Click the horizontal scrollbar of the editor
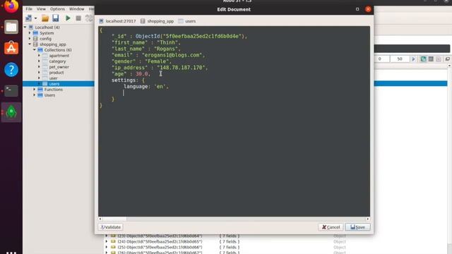The height and width of the screenshot is (254, 452). click(x=234, y=219)
